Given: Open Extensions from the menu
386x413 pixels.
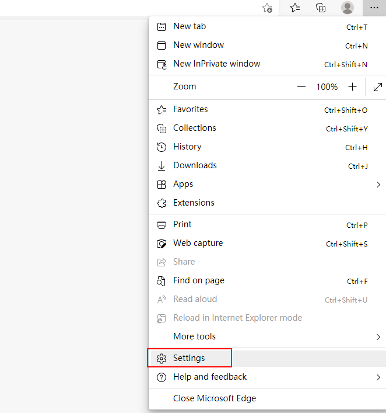Looking at the screenshot, I should tap(267, 203).
